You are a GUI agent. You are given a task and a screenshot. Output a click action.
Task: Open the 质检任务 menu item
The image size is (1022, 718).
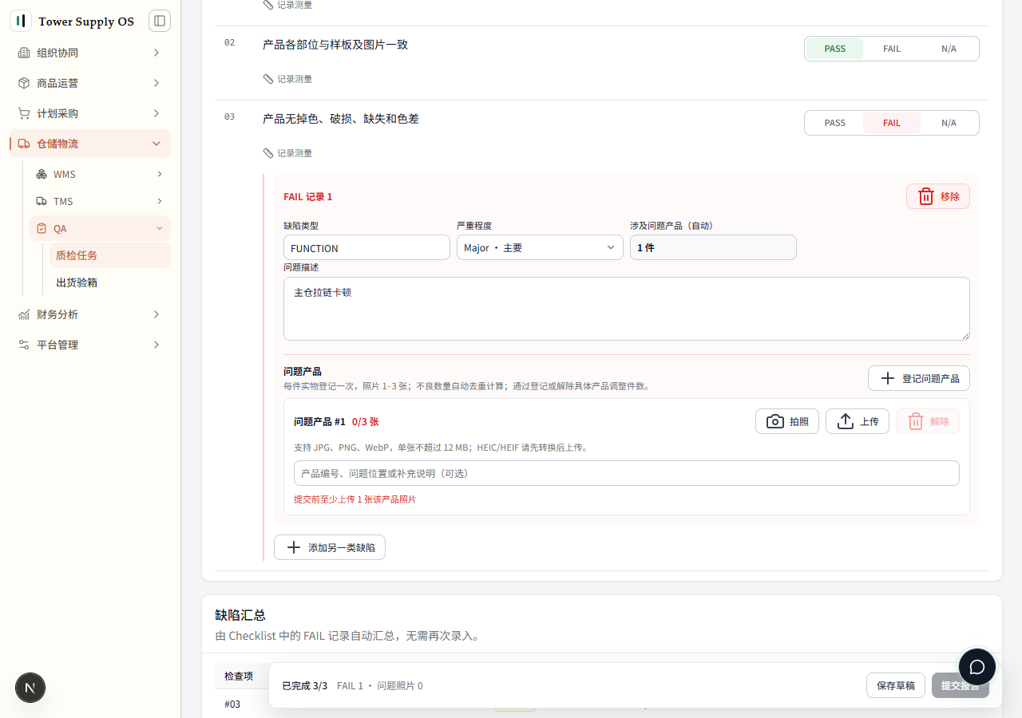pos(110,255)
